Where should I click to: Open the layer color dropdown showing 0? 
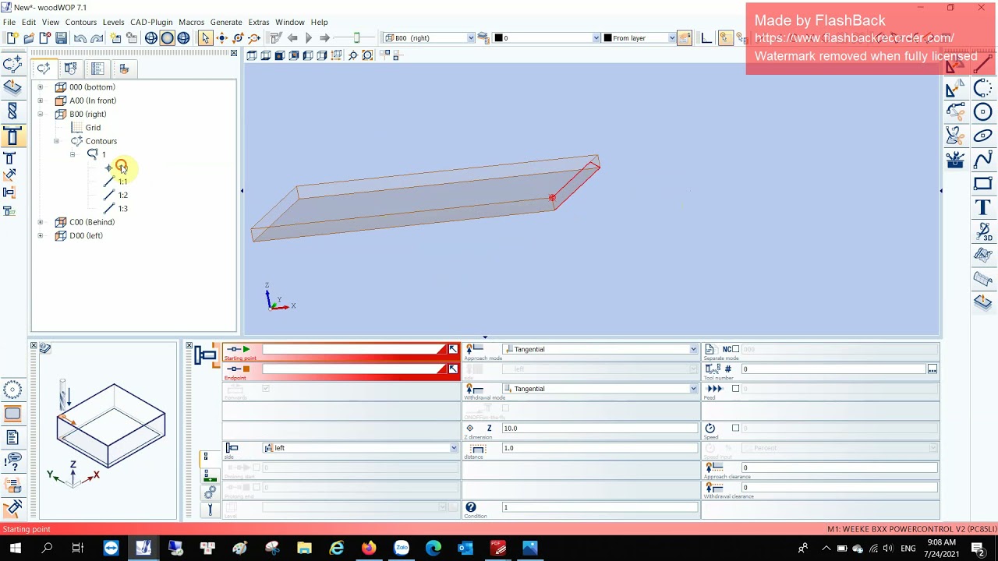(596, 37)
